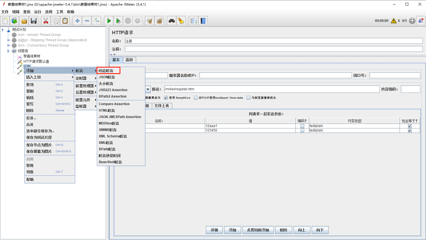Open the Function helper list icon
426x240 pixels.
point(193,21)
